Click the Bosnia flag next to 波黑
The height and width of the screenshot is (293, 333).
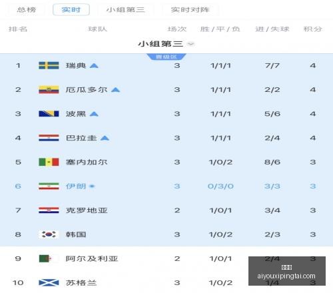[49, 114]
